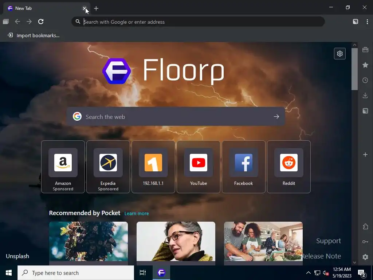Click scrollbar down arrow
Screen dimensions: 373x280
(355, 262)
